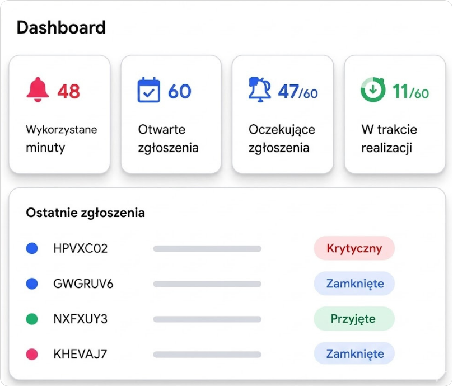Screen dimensions: 453x387
Task: Click the blue dot beside HPVXC02
Action: click(32, 248)
